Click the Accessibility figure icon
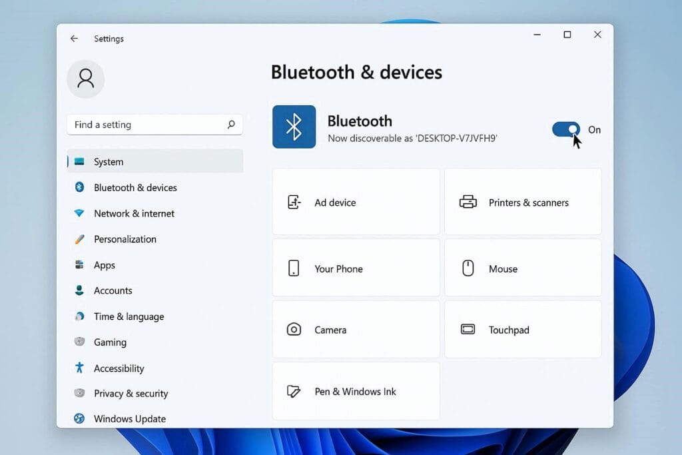Image resolution: width=682 pixels, height=455 pixels. pos(79,368)
